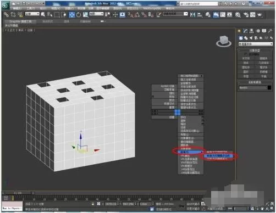Screen dimensions: 276x213
Task: Click the Render Production teapot icon
Action: point(260,15)
